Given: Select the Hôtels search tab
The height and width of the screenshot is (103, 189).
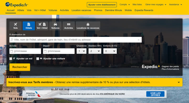Looking at the screenshot, I should tap(29, 26).
